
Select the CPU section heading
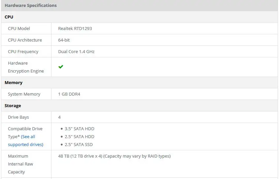coord(9,17)
